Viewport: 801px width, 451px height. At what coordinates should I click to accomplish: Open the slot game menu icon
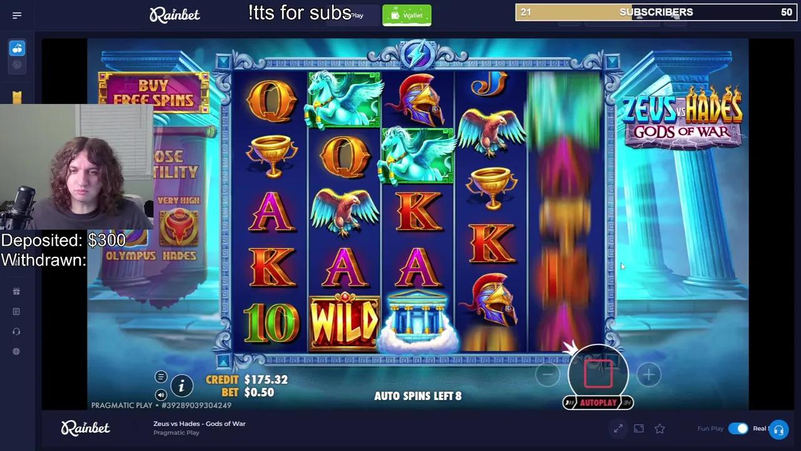[x=161, y=376]
